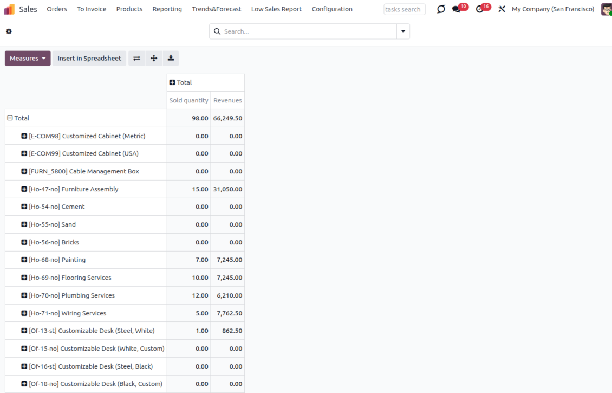Download the pivot data as spreadsheet
This screenshot has width=612, height=393.
(x=171, y=58)
